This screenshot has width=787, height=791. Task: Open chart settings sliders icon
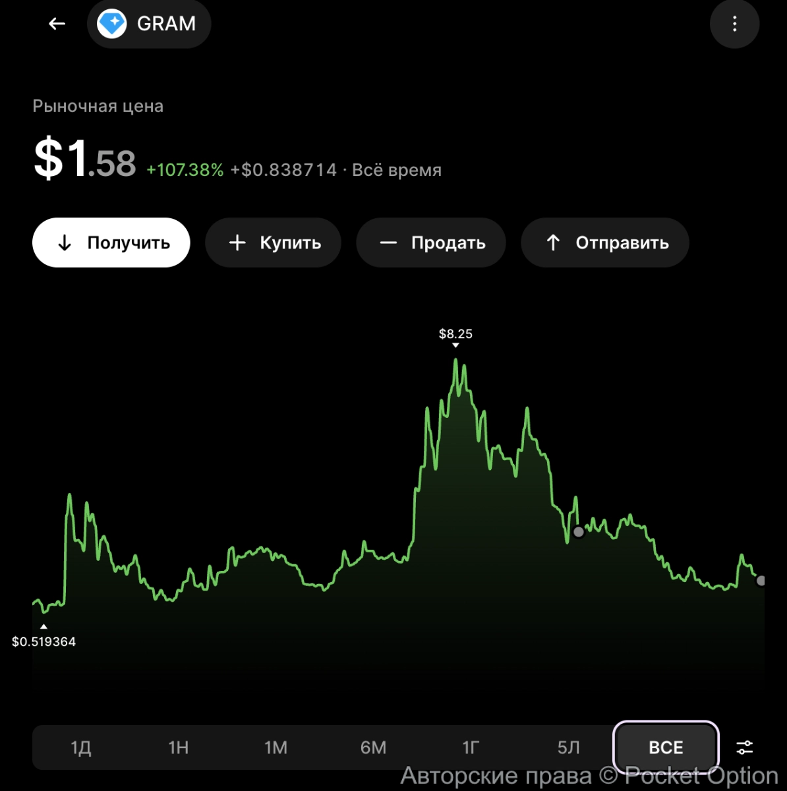744,747
